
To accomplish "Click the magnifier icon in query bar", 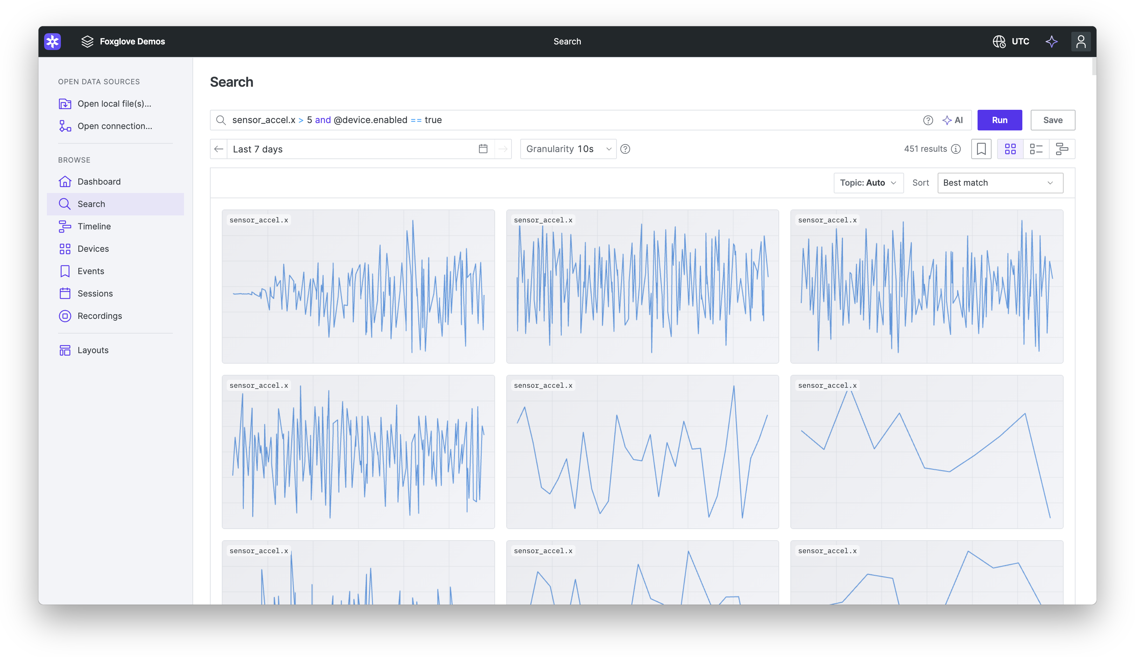I will coord(221,120).
